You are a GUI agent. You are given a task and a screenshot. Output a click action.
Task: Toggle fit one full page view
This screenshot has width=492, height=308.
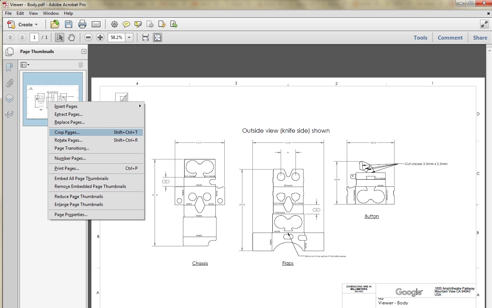coord(157,37)
